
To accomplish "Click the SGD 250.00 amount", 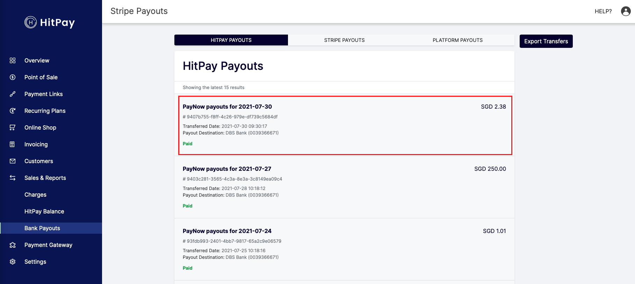I will [490, 169].
